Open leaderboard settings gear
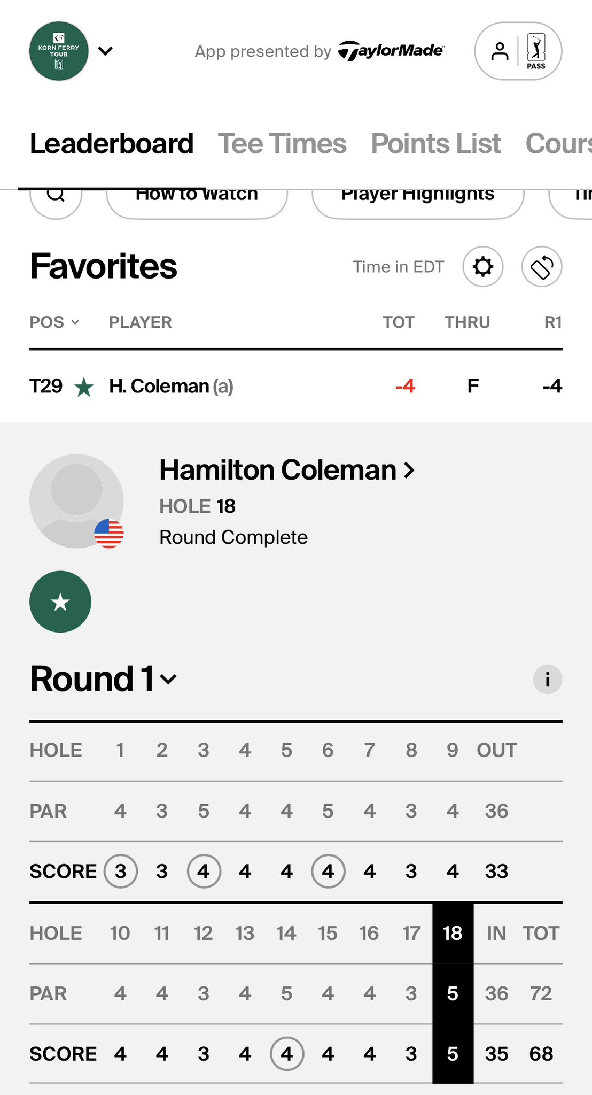Screen dimensions: 592x1095 click(x=483, y=266)
